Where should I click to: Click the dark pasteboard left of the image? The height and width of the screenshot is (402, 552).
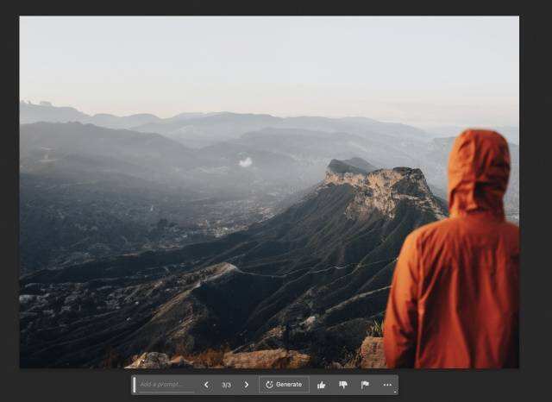pos(9,198)
